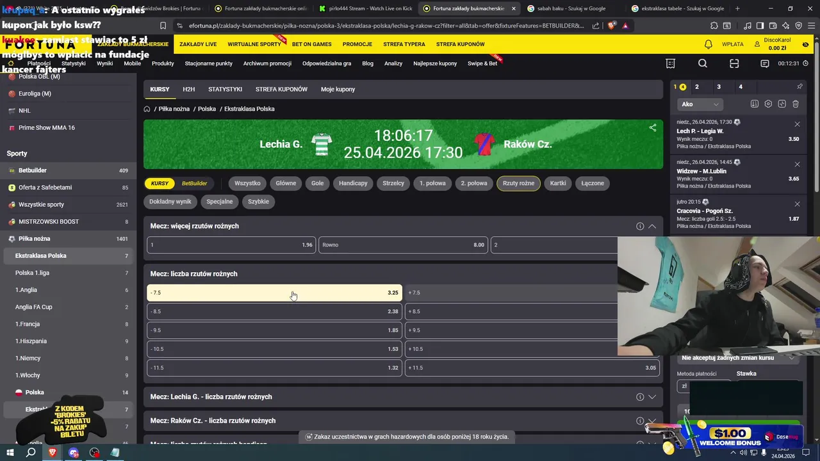Screen dimensions: 820x461
Task: Click the Brave icon in taskbar
Action: point(53,453)
